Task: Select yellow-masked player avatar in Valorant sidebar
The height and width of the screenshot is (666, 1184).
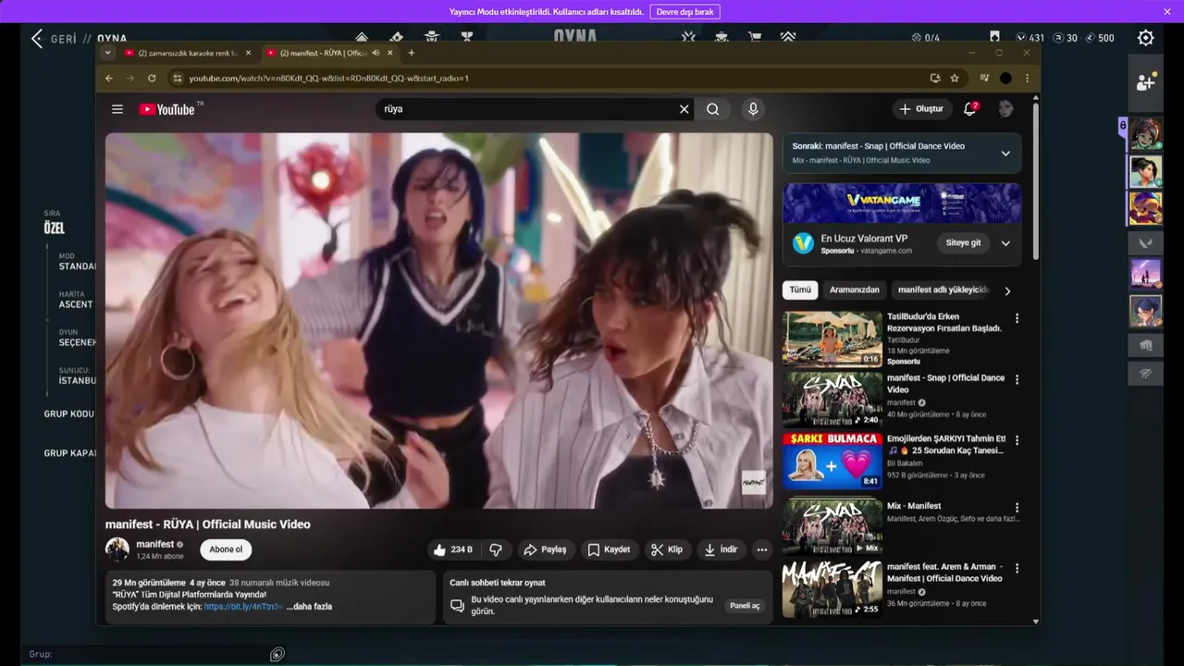Action: [x=1145, y=208]
